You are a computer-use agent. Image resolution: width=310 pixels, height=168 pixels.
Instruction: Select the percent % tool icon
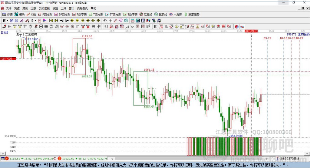[166, 27]
